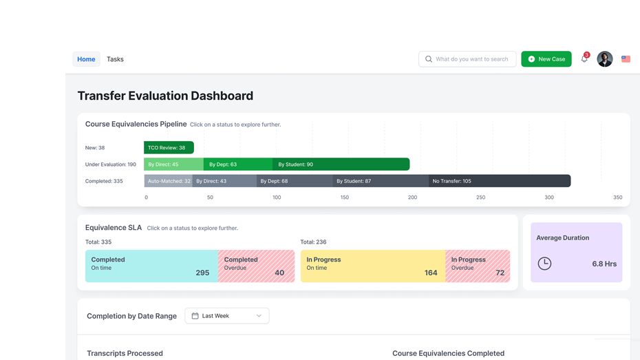Click the calendar icon in date range selector
Viewport: 640px width, 360px height.
click(x=195, y=316)
